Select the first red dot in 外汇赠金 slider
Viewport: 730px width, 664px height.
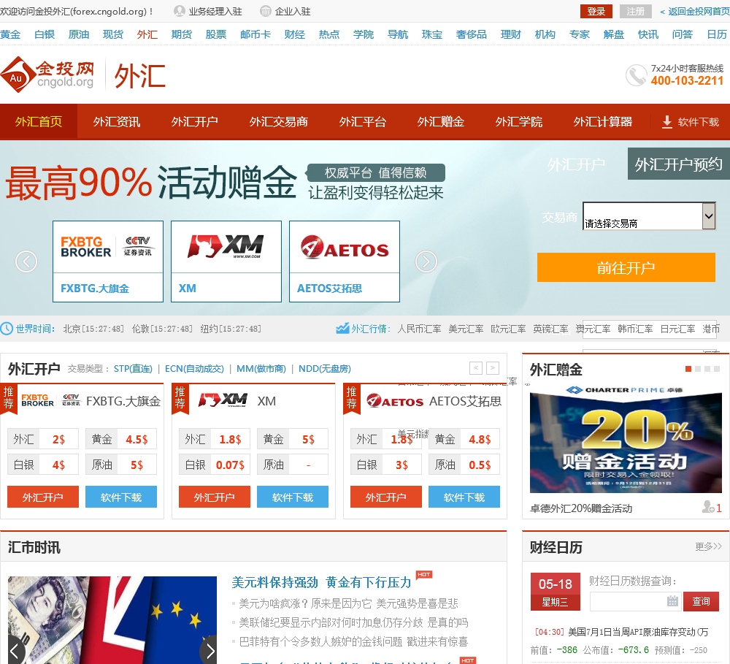click(688, 369)
